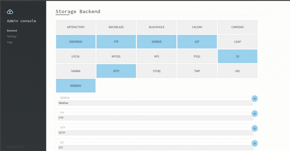Enable the LOCAL backend tile
The width and height of the screenshot is (290, 151).
76,56
